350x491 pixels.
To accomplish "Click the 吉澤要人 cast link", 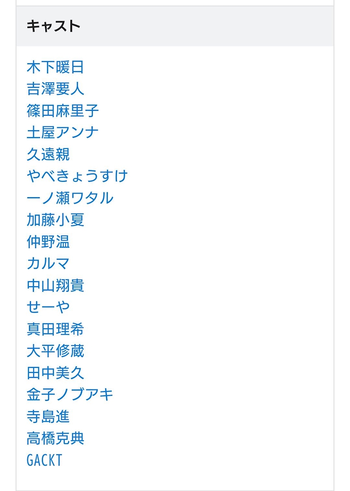I will tap(55, 89).
